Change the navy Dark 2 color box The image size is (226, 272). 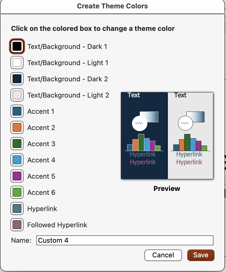17,79
